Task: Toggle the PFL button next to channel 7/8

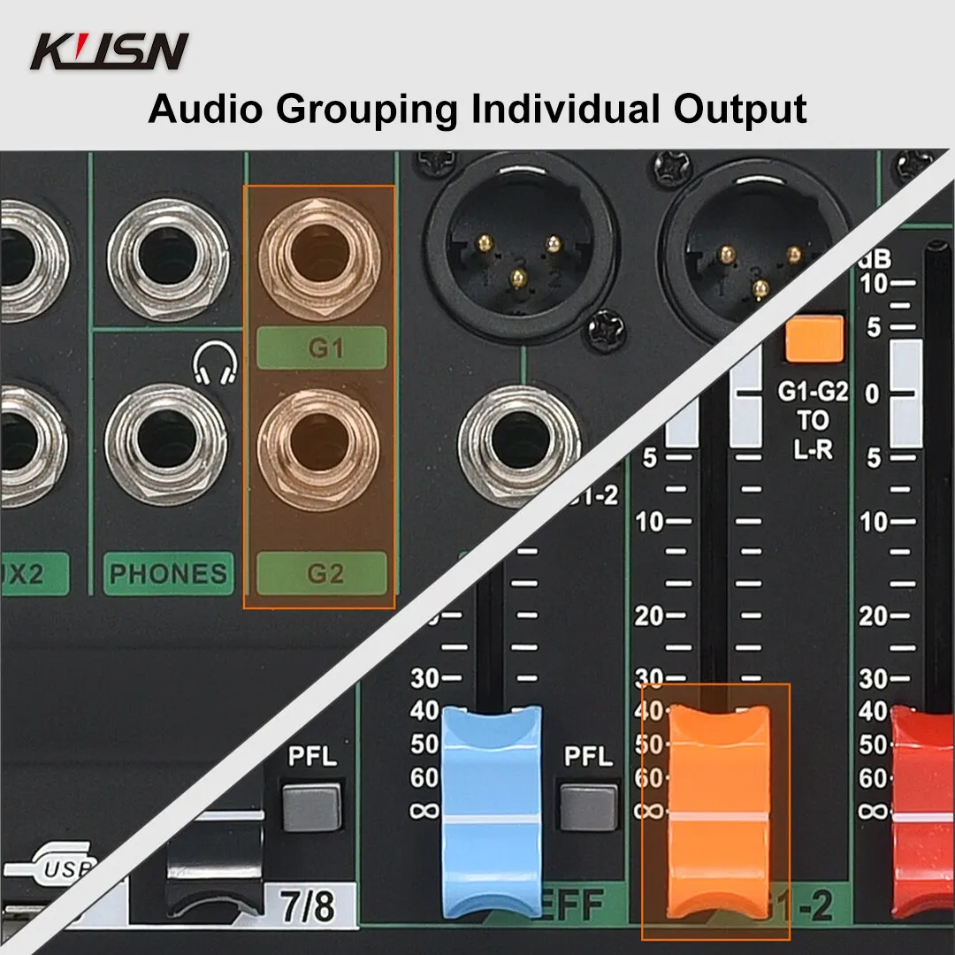Action: (312, 807)
